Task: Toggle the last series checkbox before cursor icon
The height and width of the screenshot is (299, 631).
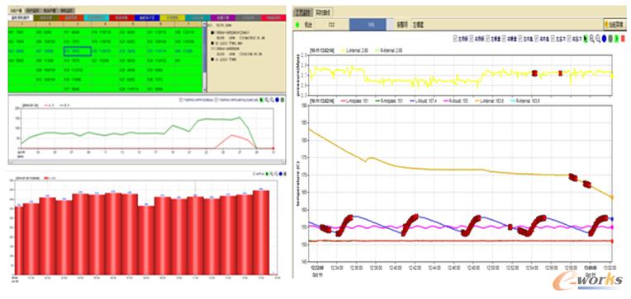Action: (x=568, y=39)
